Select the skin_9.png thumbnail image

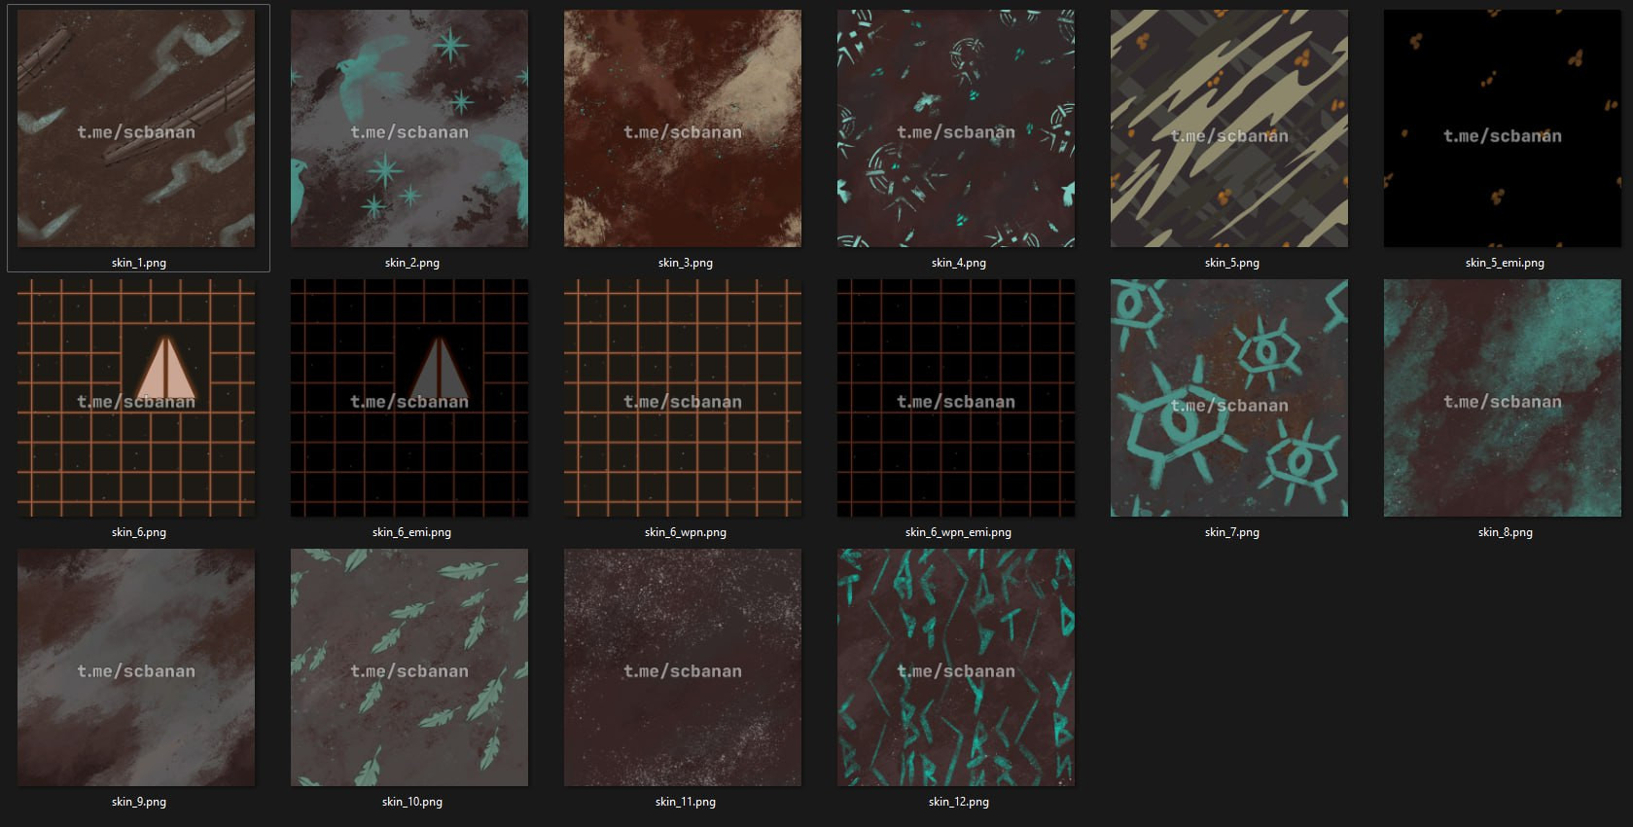[136, 667]
